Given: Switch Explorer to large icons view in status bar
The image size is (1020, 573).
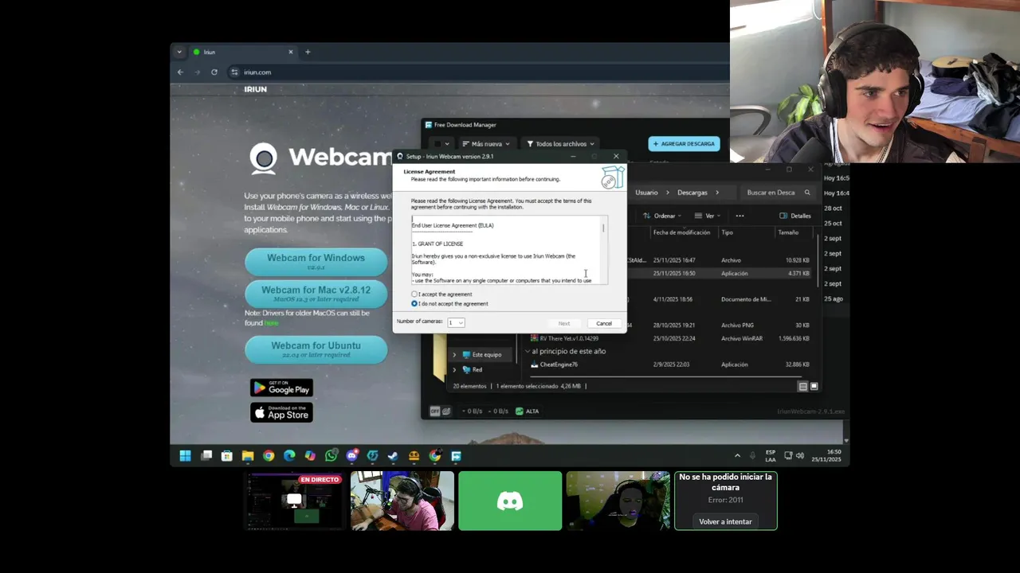Looking at the screenshot, I should tap(814, 386).
